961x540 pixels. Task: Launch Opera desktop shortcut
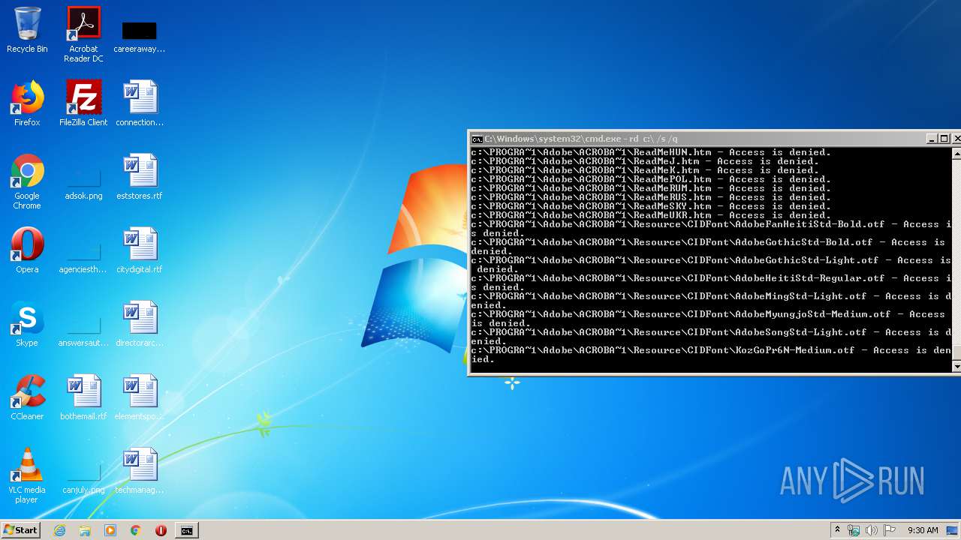(27, 251)
